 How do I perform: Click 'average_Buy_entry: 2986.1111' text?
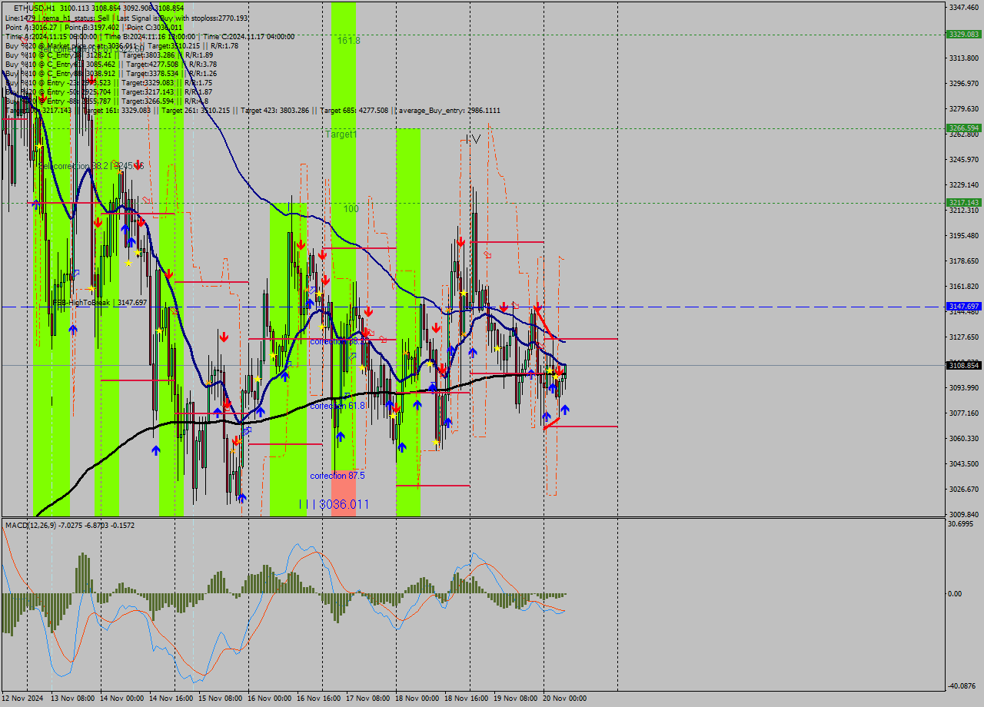pyautogui.click(x=448, y=110)
